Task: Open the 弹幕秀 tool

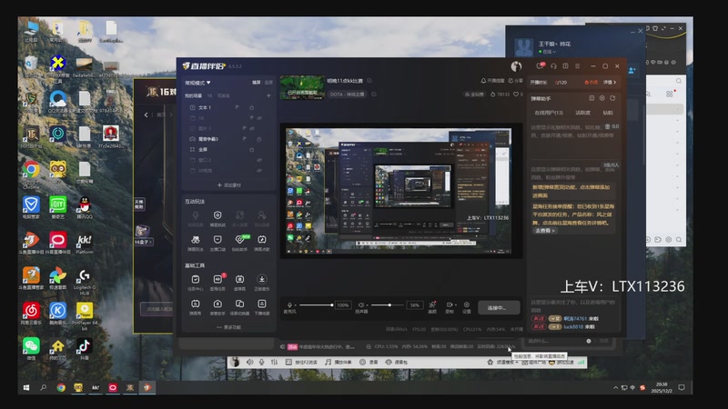Action: 196,306
